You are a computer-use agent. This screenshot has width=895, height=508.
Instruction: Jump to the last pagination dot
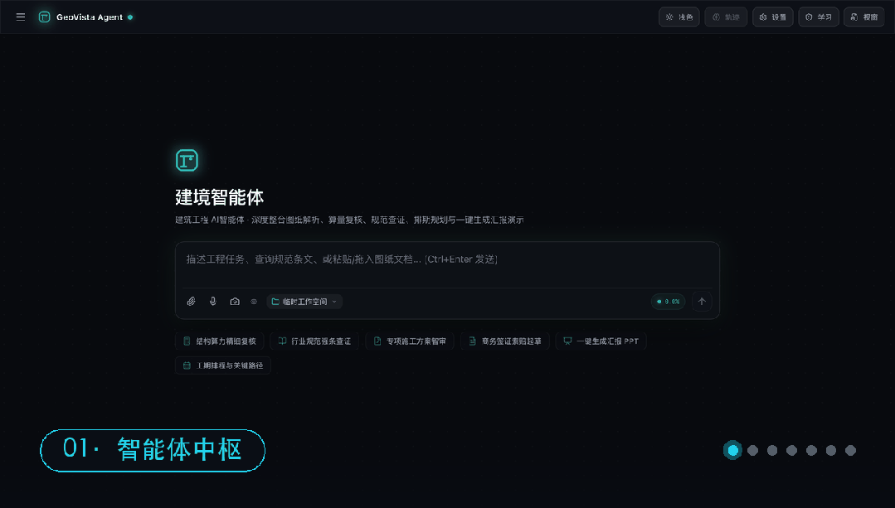tap(850, 451)
